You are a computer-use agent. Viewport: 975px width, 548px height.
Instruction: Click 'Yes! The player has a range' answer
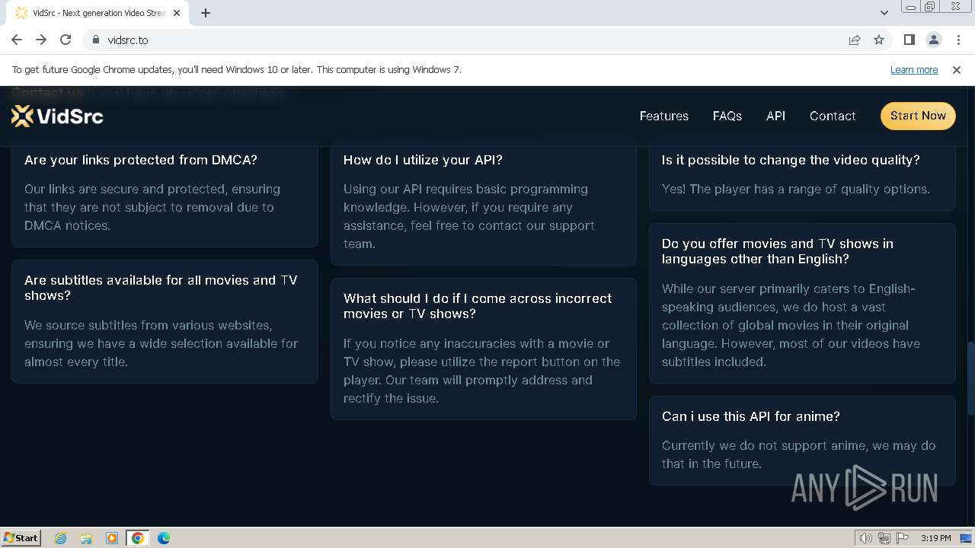796,189
